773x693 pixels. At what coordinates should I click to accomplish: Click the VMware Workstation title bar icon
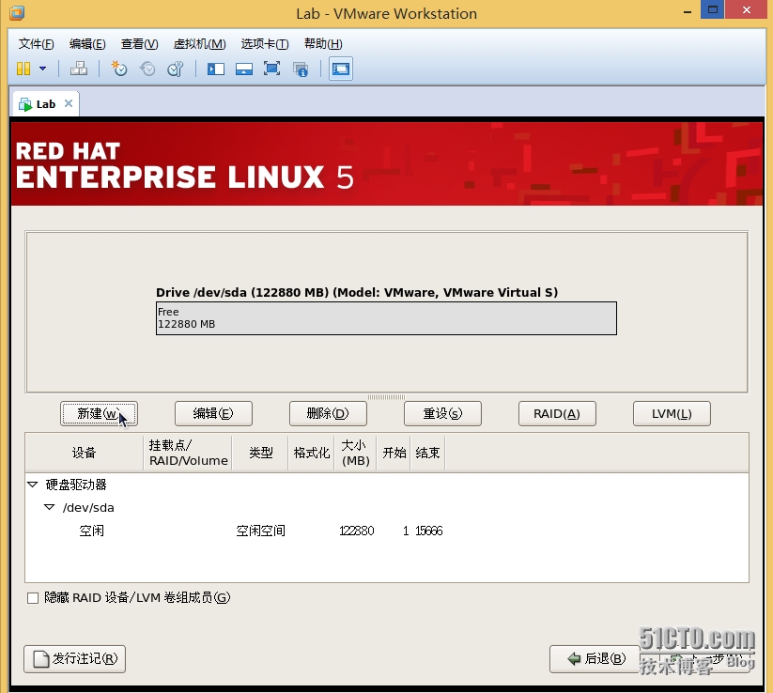(17, 12)
